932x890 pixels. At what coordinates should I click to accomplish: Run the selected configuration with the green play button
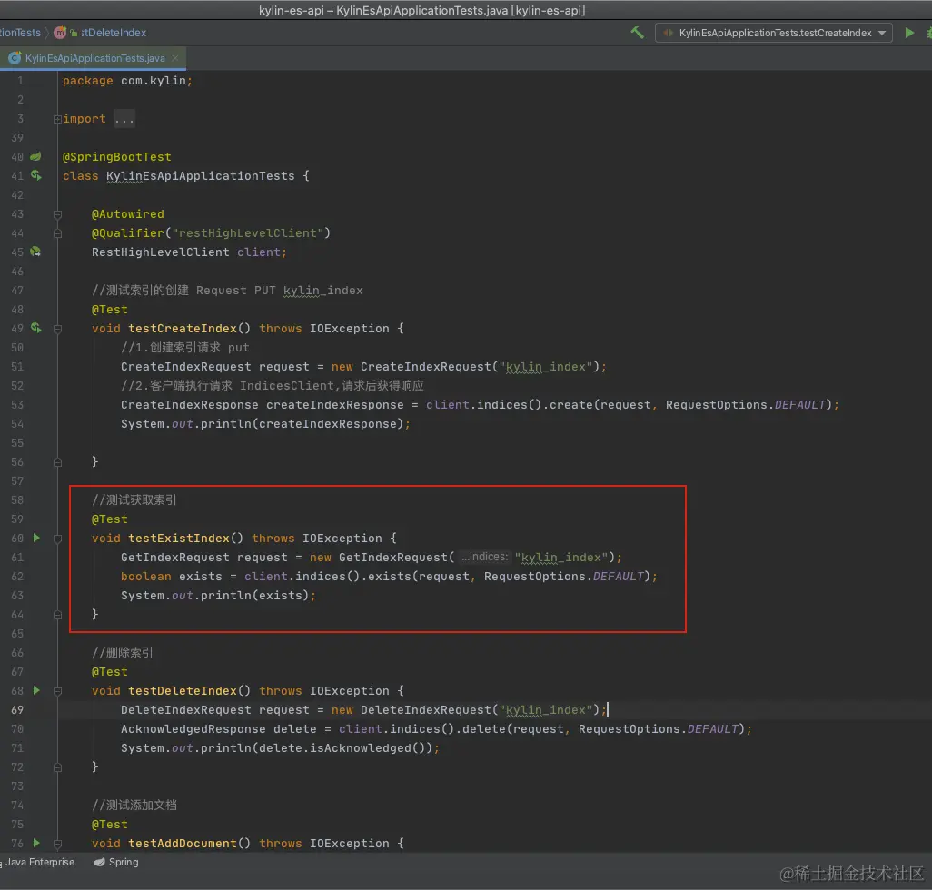pos(908,33)
